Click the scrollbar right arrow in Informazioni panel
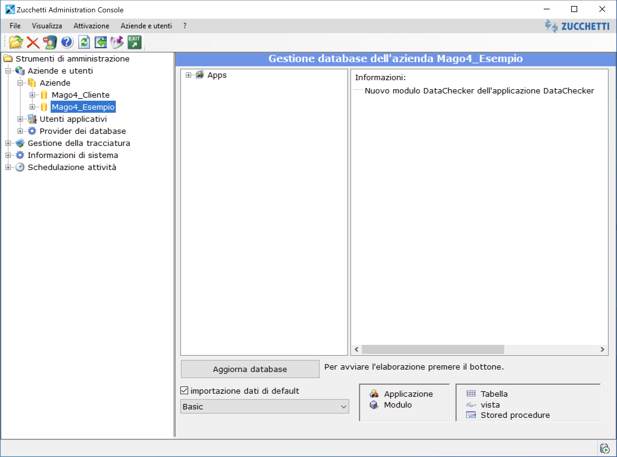The height and width of the screenshot is (457, 617). [x=602, y=349]
